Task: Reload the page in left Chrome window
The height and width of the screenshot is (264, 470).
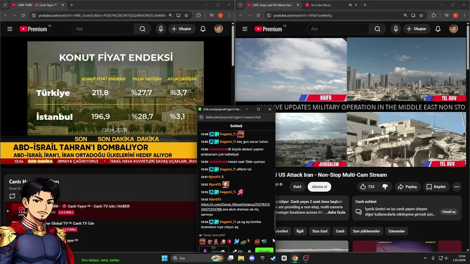Action: 23,15
